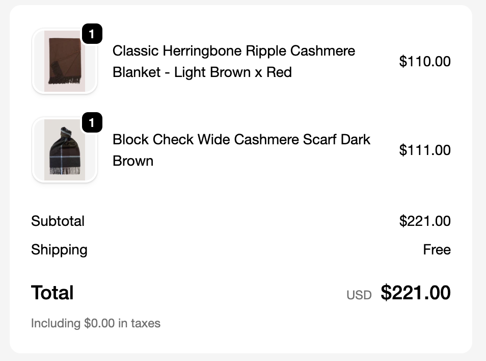The height and width of the screenshot is (361, 486).
Task: Click the Including $0.00 in taxes note
Action: 96,323
